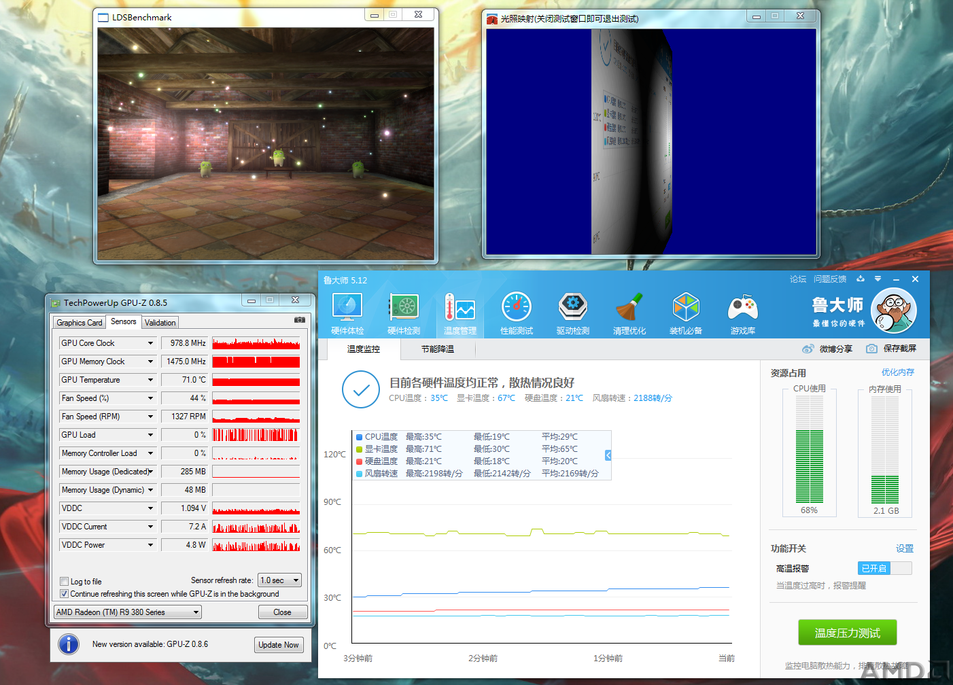This screenshot has width=953, height=685.
Task: Open 清理优化 broom icon
Action: coord(629,307)
